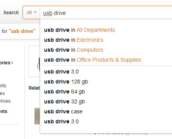
Task: Expand the categories chevron in sidebar
Action: [x=12, y=63]
